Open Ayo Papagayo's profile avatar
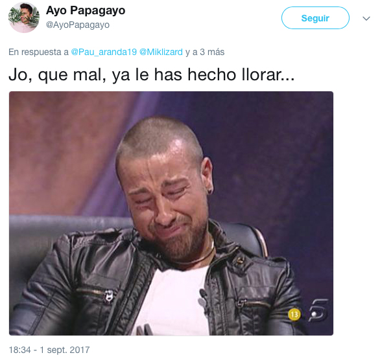380x364 pixels. click(x=24, y=18)
